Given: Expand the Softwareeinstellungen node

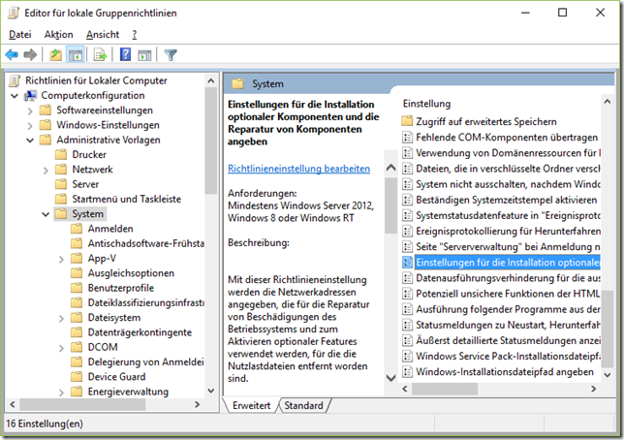Looking at the screenshot, I should coord(30,110).
